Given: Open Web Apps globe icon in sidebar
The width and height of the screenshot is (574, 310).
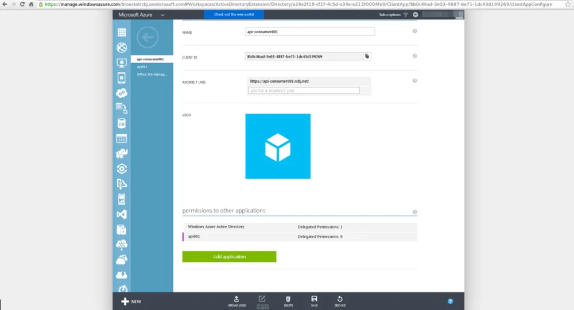Looking at the screenshot, I should coord(122,48).
